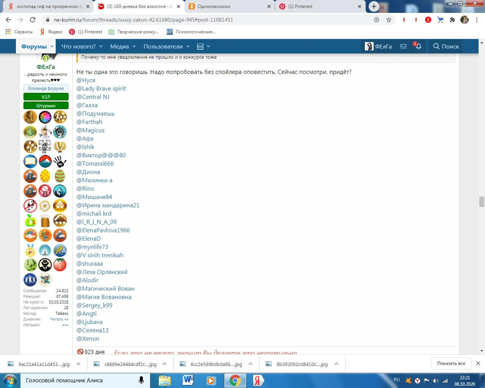The height and width of the screenshot is (388, 485).
Task: Open the zoom indicator in the address bar
Action: (377, 20)
